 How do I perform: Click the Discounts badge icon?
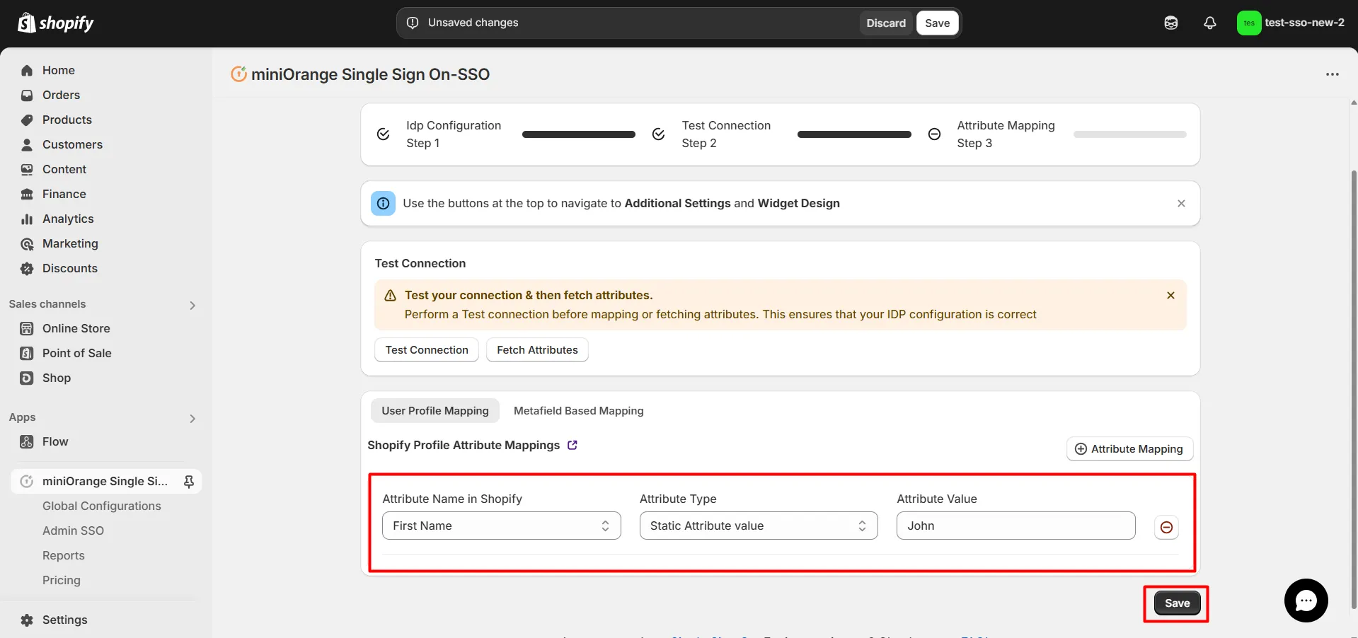point(27,268)
